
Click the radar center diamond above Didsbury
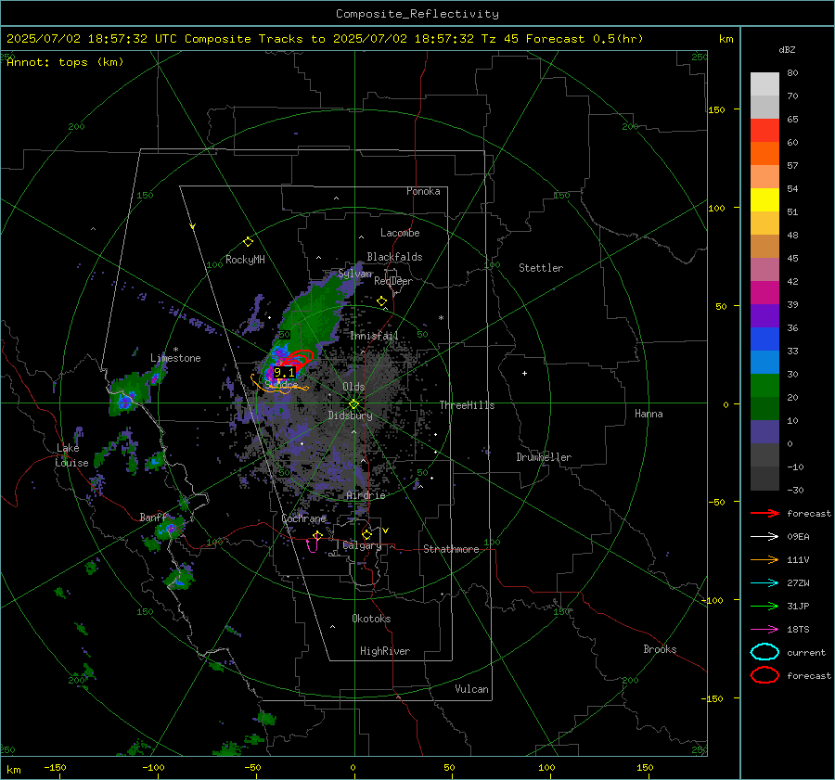pos(353,404)
